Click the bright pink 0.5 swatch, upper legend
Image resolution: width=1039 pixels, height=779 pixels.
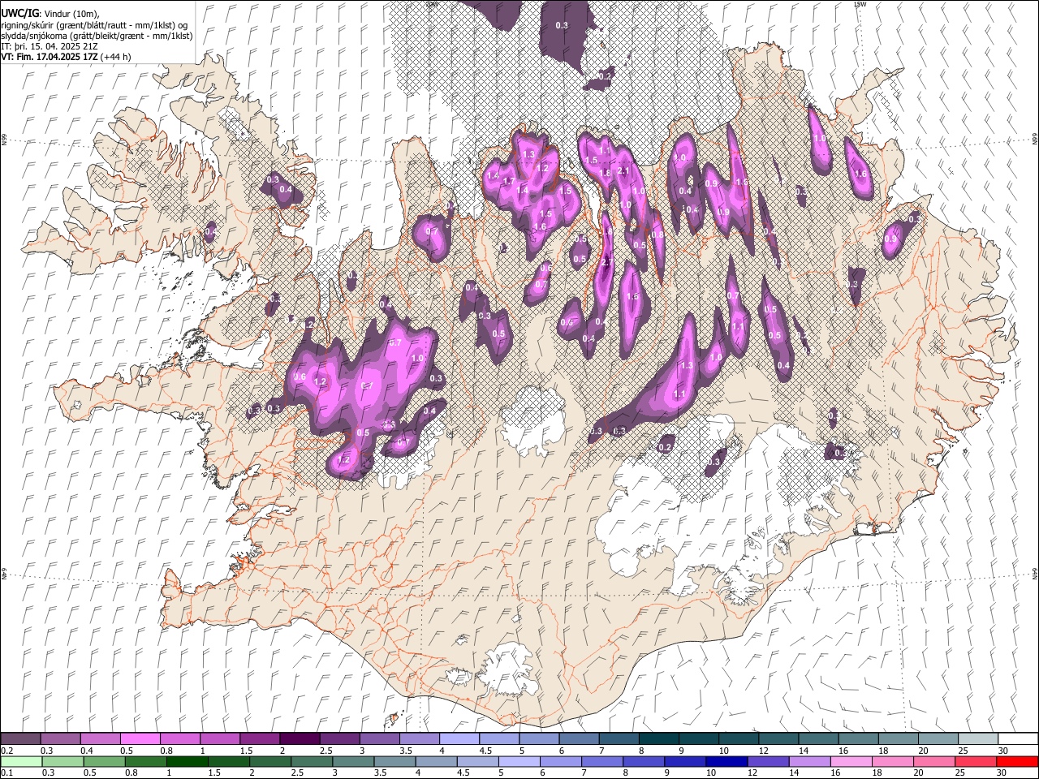(x=140, y=738)
